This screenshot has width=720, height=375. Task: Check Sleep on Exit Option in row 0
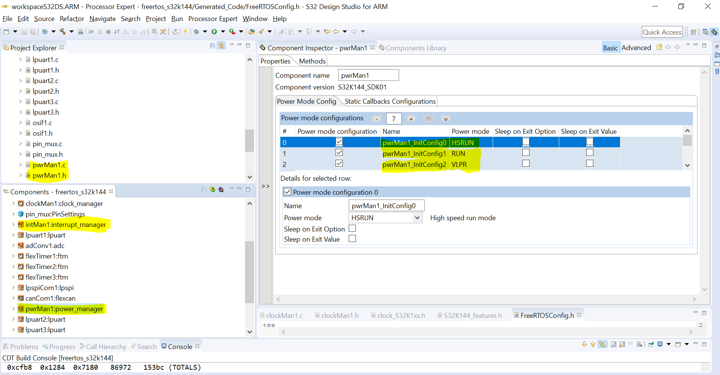coord(526,142)
